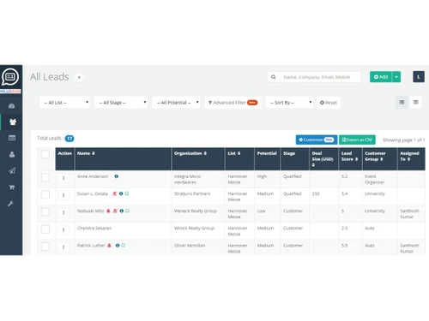Open the card/list icon in sidebar
The image size is (429, 321).
click(x=12, y=138)
